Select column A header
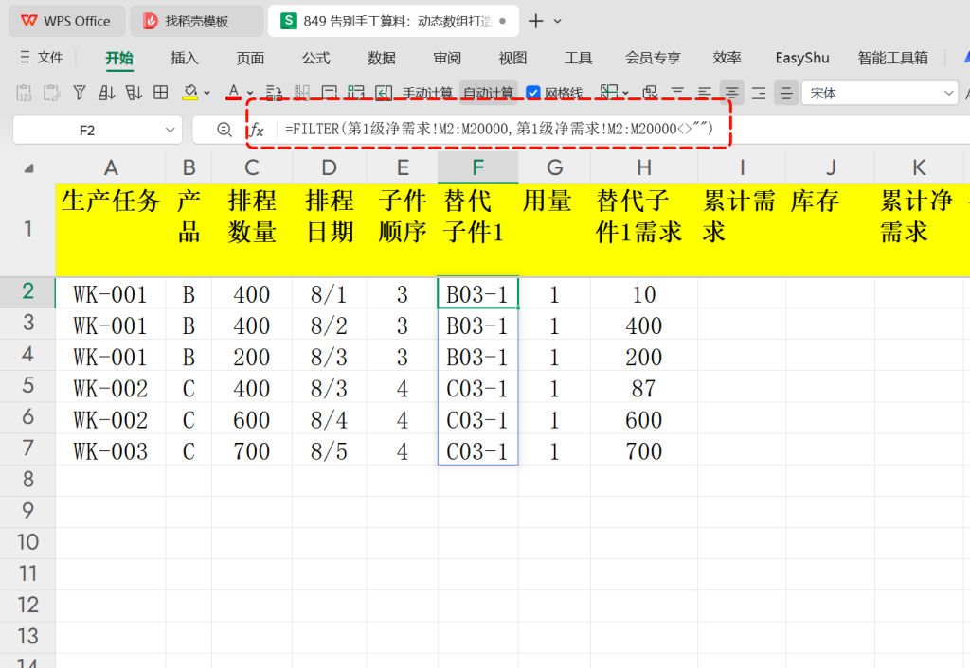The width and height of the screenshot is (970, 668). tap(111, 167)
